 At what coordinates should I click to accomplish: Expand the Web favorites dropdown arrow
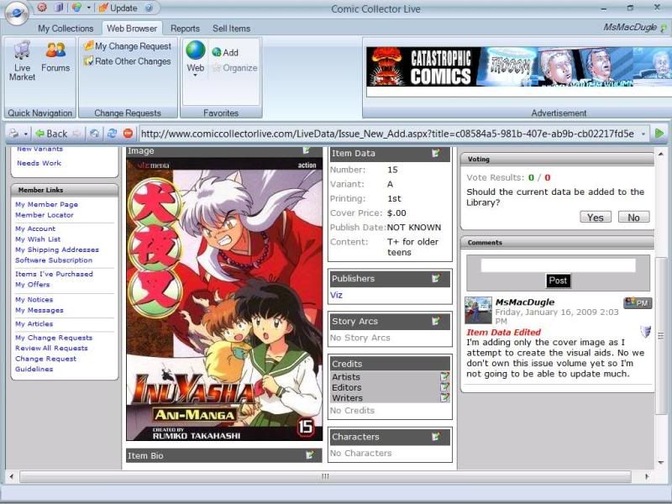tap(196, 76)
